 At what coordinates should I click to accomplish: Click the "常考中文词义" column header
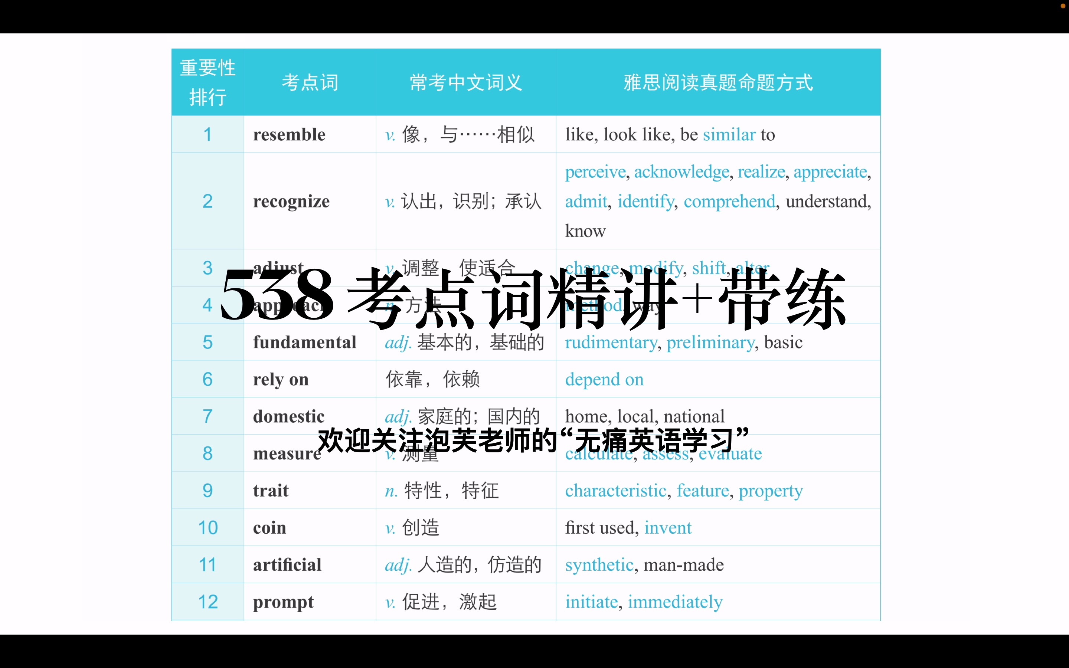[466, 83]
